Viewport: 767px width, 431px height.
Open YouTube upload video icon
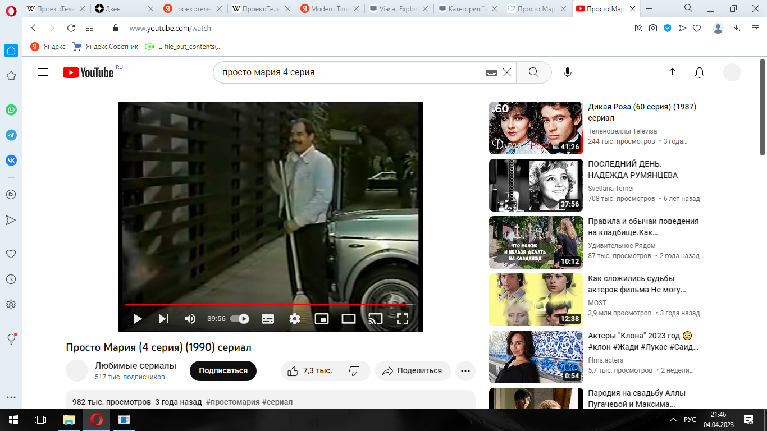(x=672, y=72)
